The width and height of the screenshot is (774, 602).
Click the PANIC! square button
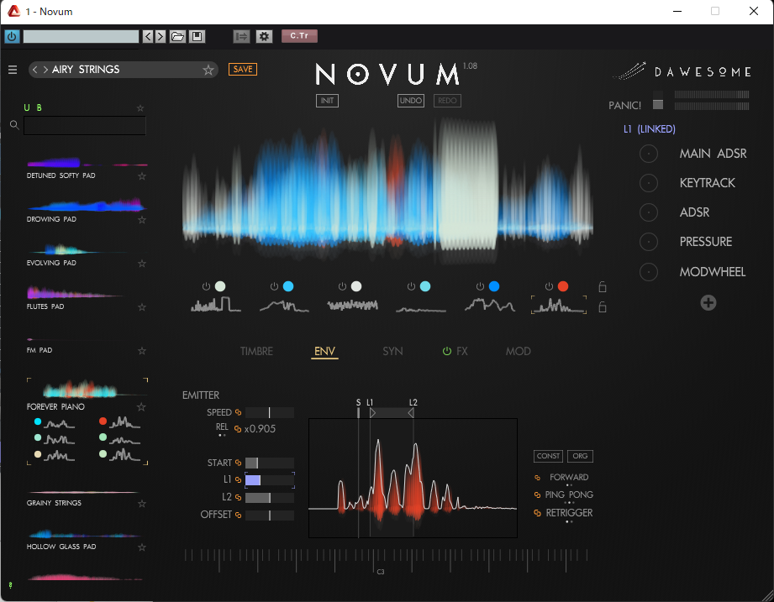pyautogui.click(x=657, y=104)
